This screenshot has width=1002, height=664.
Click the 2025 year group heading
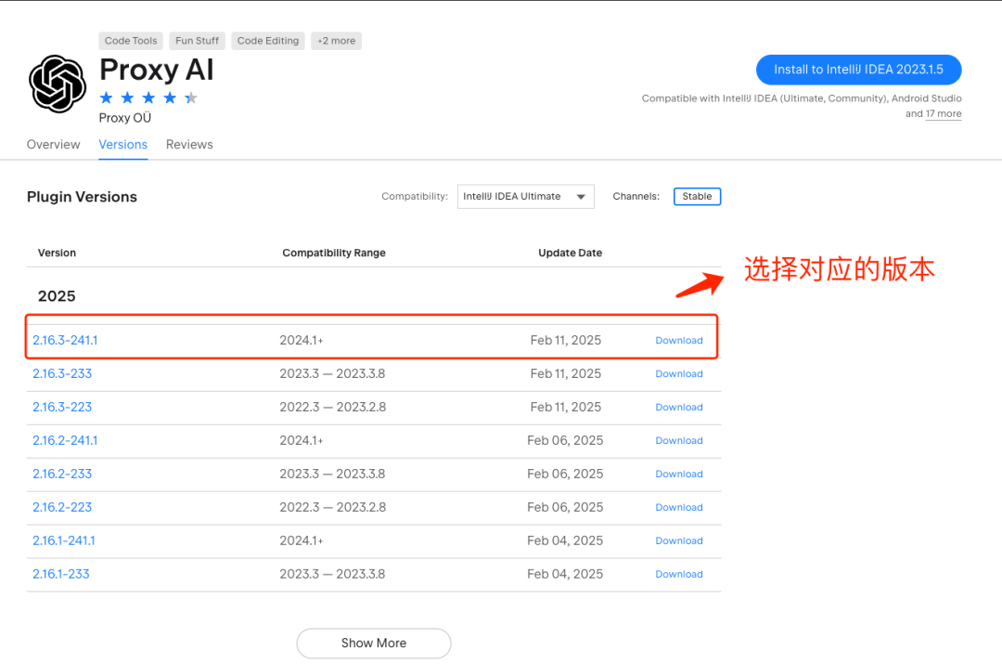(57, 296)
